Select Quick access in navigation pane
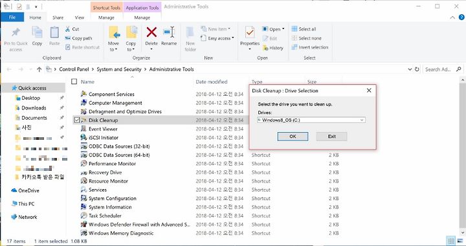This screenshot has height=246, width=466. [x=32, y=88]
